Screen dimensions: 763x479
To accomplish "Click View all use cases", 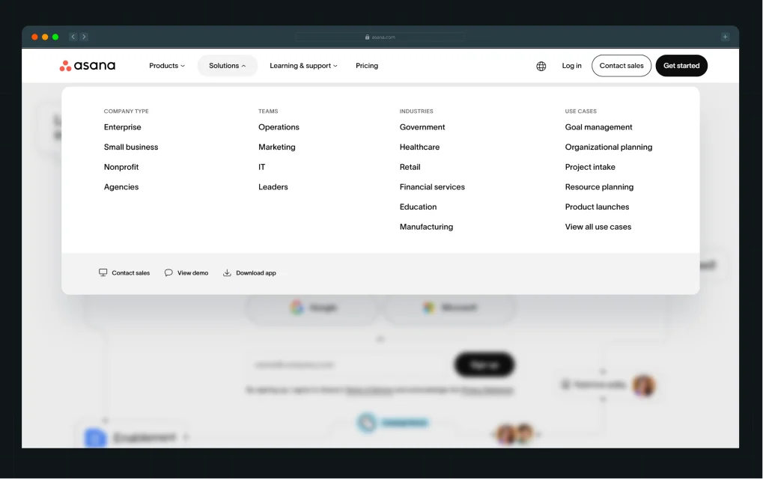I will 598,227.
